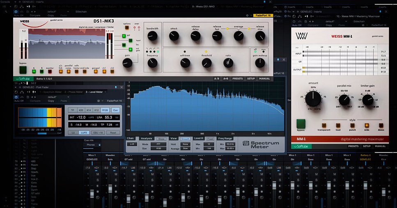Toggle the monitor button on DS1-MK3

pos(49,72)
